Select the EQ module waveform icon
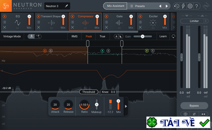The width and height of the screenshot is (212, 130). [x=18, y=23]
